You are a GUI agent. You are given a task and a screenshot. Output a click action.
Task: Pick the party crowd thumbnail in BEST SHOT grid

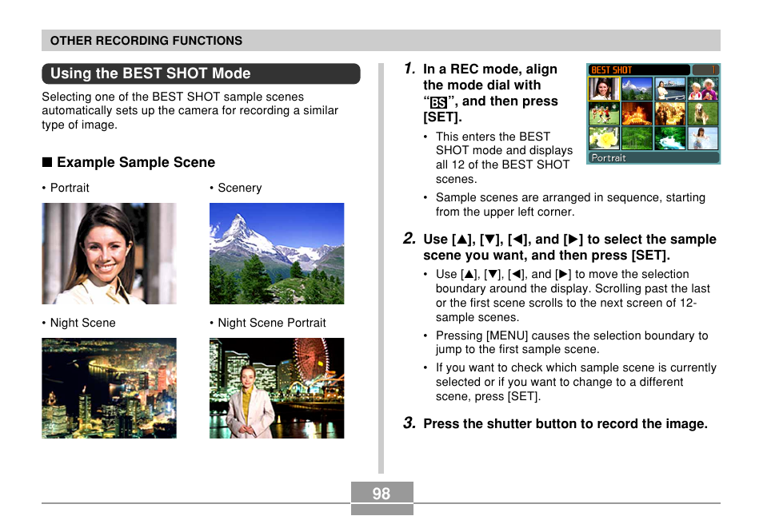[x=669, y=113]
